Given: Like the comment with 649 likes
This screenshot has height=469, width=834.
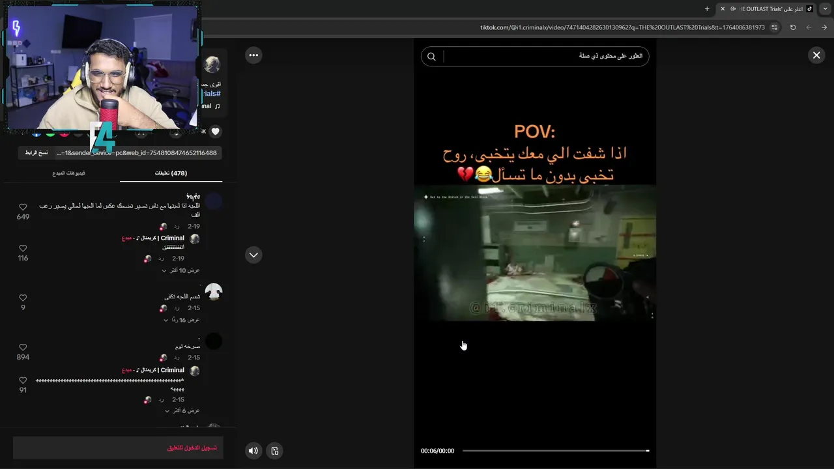Looking at the screenshot, I should point(23,207).
